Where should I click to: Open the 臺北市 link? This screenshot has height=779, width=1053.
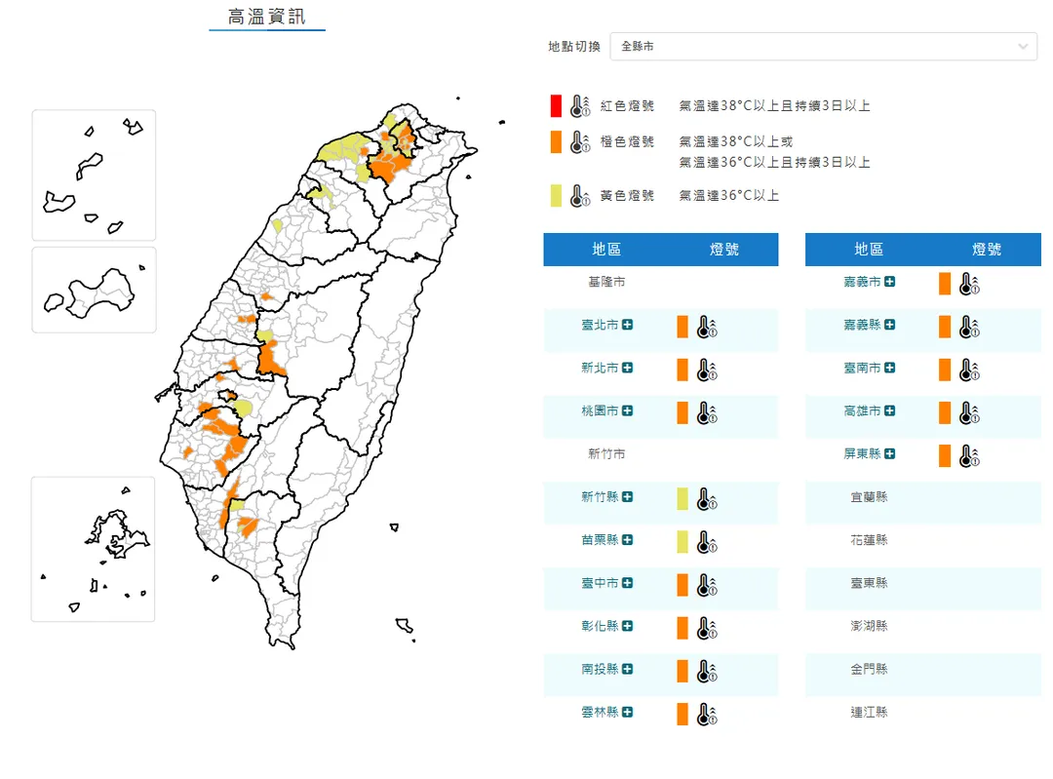600,325
